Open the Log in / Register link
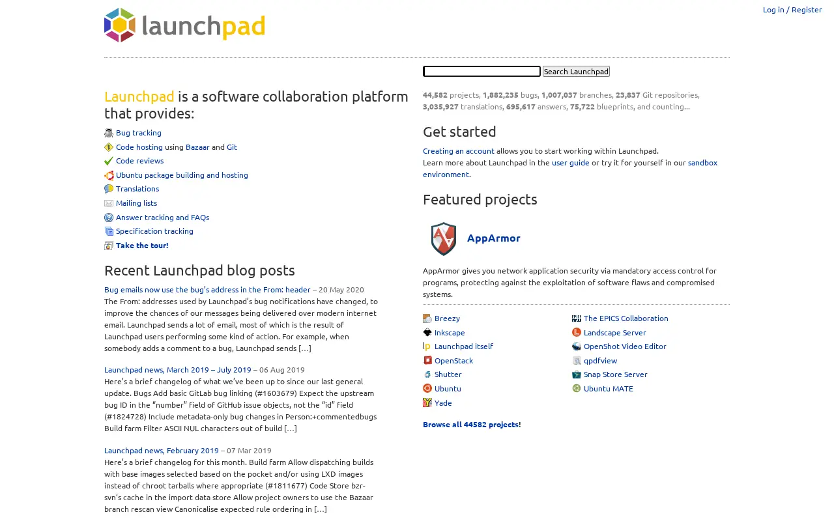Image resolution: width=834 pixels, height=521 pixels. tap(792, 9)
